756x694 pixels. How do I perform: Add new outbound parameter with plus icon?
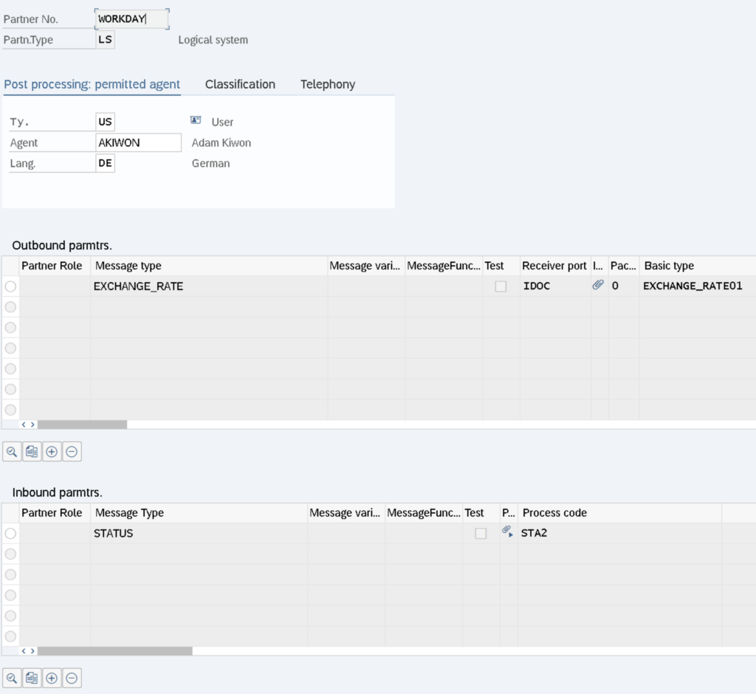coord(52,451)
